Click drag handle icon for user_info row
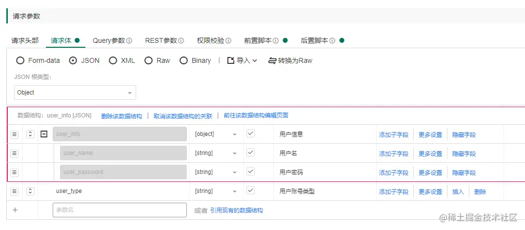Image resolution: width=525 pixels, height=230 pixels. point(15,134)
